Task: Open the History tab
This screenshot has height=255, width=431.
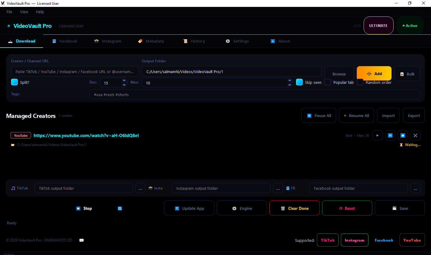Action: click(194, 41)
